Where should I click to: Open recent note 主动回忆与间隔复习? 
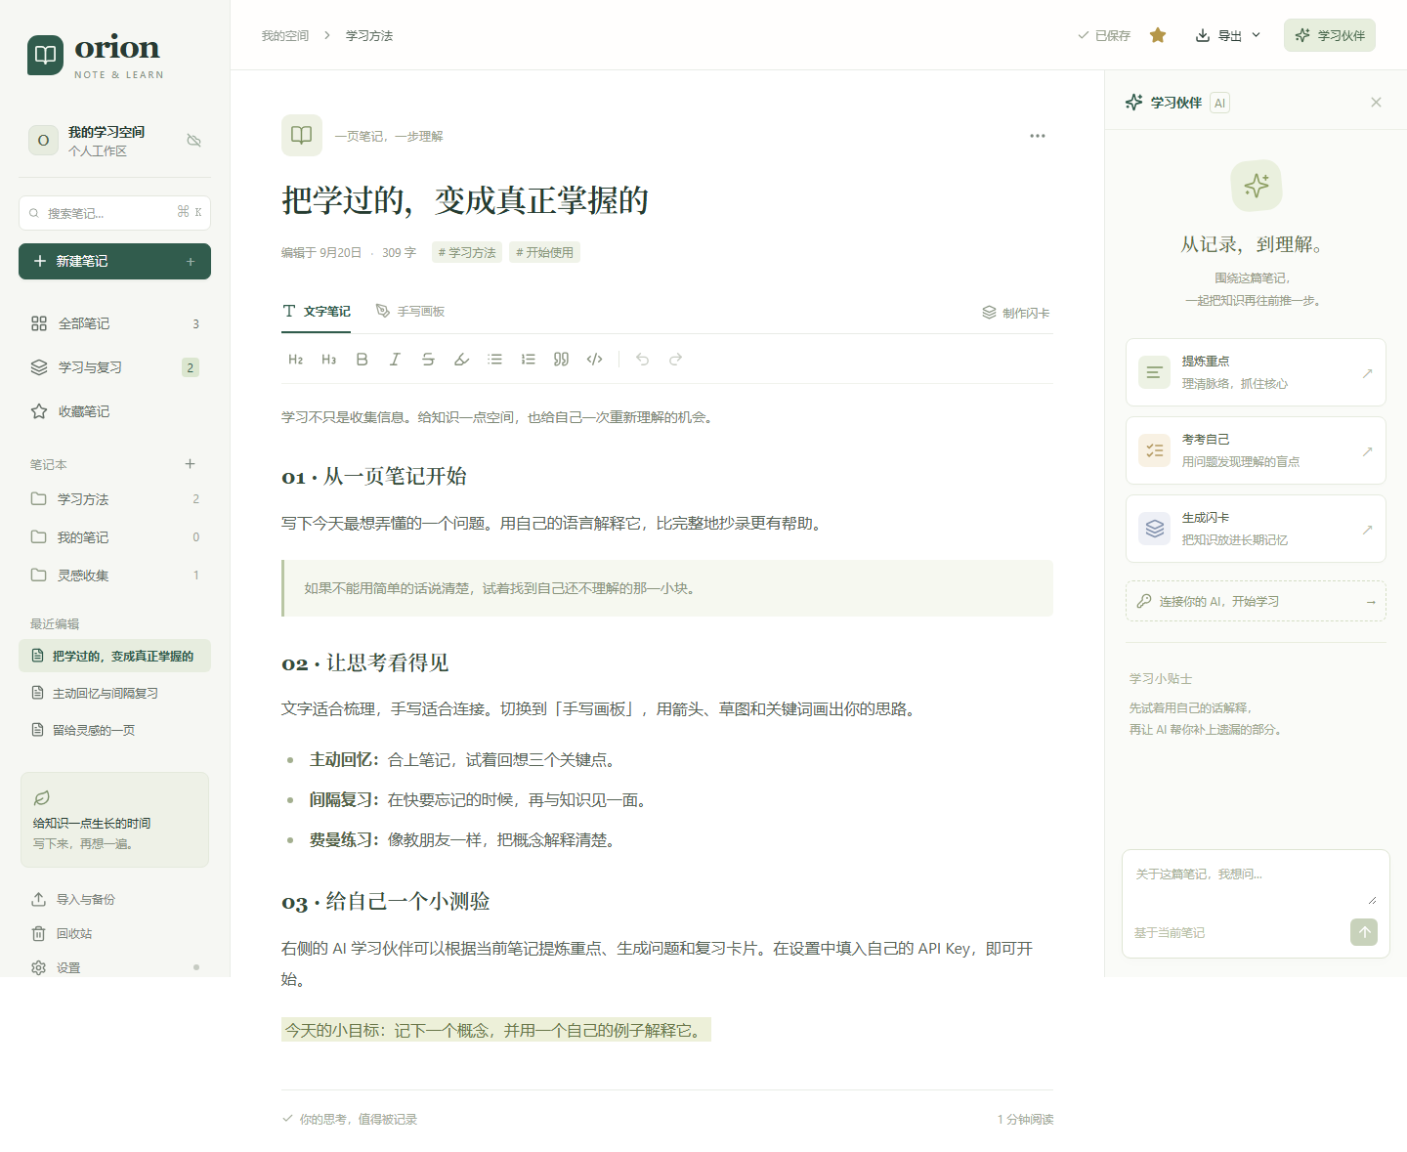pyautogui.click(x=114, y=693)
